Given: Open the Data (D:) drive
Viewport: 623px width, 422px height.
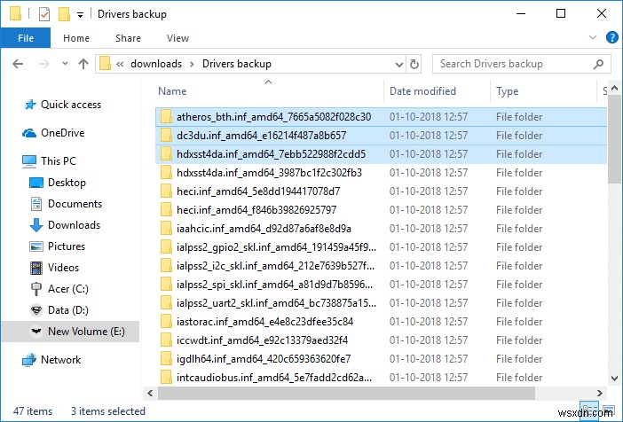Looking at the screenshot, I should [x=59, y=310].
